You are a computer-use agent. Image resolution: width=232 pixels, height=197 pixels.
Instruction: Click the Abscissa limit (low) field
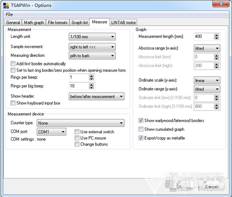(x=204, y=57)
